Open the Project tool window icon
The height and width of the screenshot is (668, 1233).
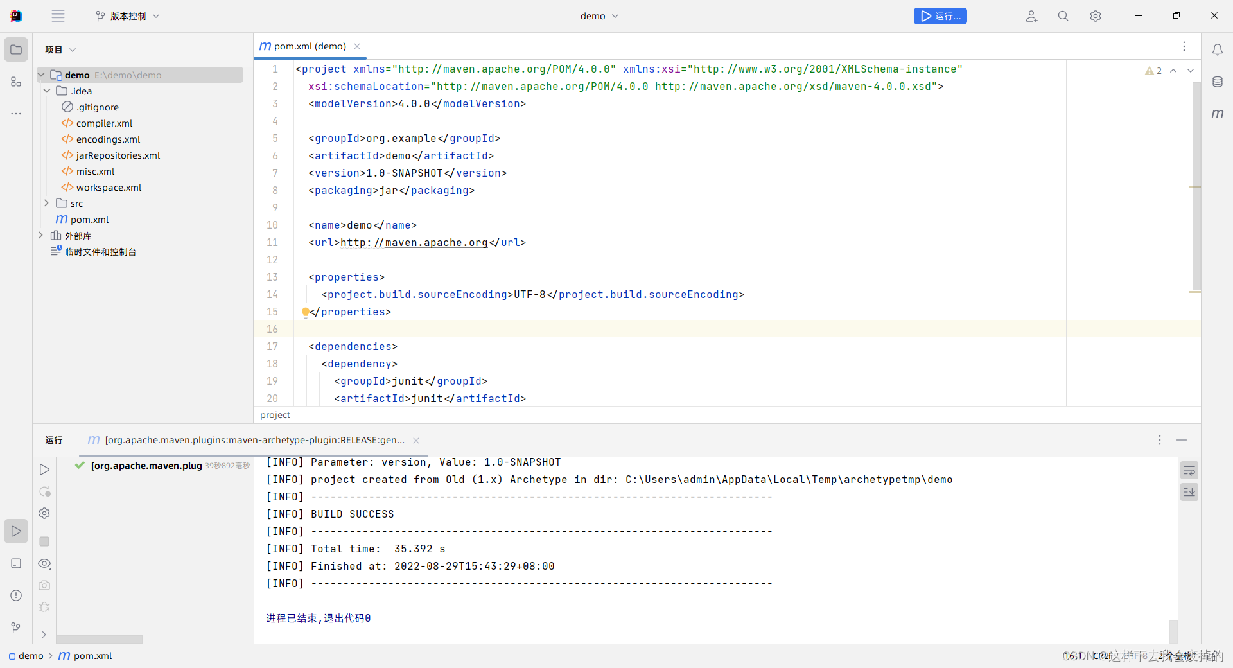click(16, 49)
